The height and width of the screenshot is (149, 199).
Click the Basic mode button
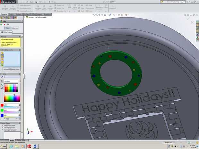[8, 28]
